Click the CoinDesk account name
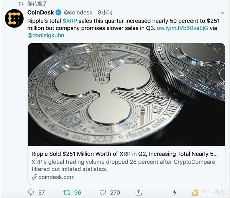230x198 pixels. click(x=41, y=13)
